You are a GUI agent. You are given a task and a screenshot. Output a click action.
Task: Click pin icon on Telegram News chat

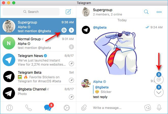click(x=71, y=64)
